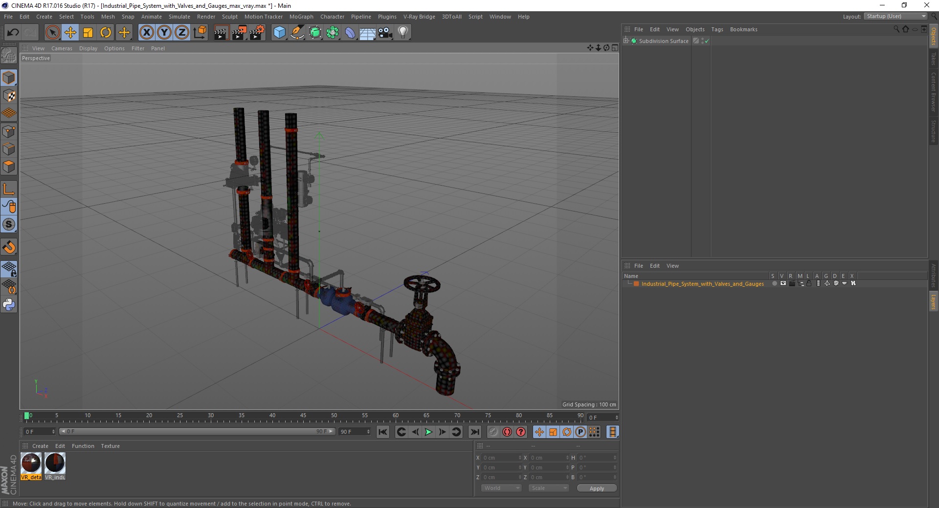Image resolution: width=939 pixels, height=508 pixels.
Task: Toggle Z axis lock
Action: pos(182,33)
